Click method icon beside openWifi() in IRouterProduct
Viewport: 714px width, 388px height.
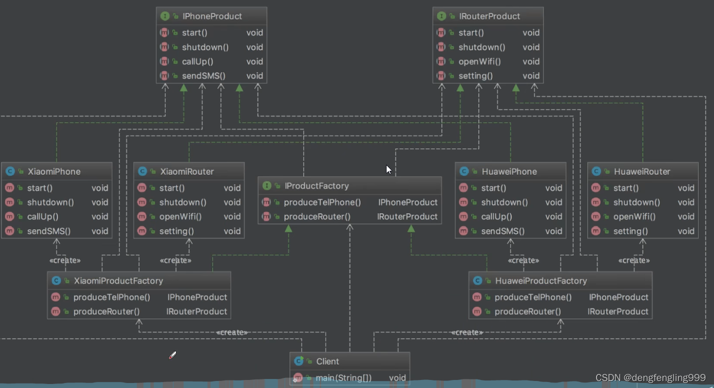point(441,62)
